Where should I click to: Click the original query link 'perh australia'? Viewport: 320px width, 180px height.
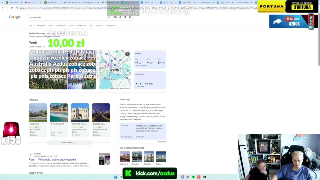54,36
